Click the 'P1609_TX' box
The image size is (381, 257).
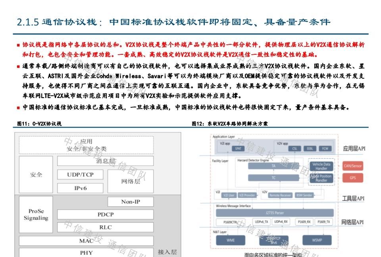tap(324, 222)
